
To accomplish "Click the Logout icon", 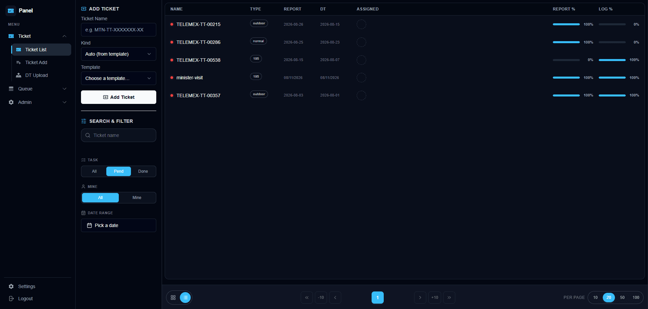I will point(11,299).
